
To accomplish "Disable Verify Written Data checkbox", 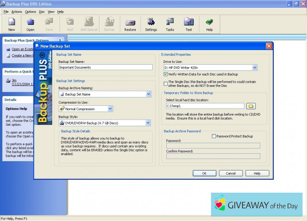I will pos(166,74).
